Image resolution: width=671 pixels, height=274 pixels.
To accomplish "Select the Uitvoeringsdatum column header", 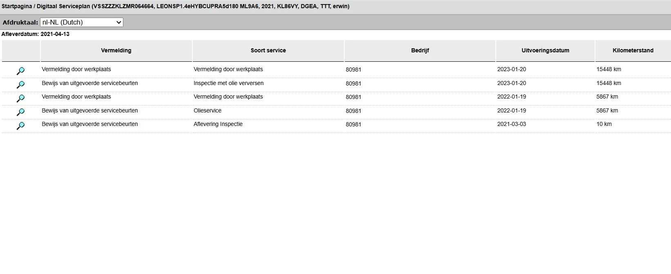I will (x=545, y=51).
